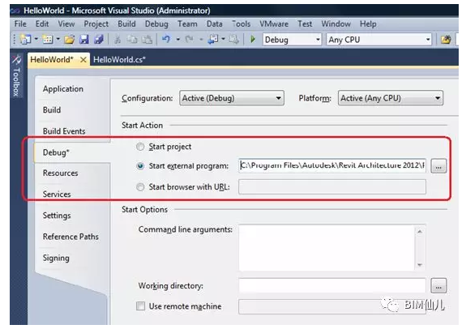Open the Configuration Active (Debug) combo box
This screenshot has width=466, height=329.
coord(232,98)
